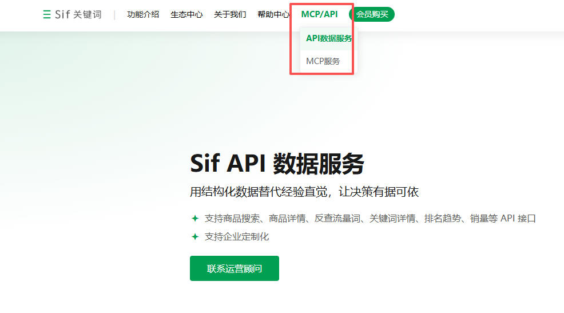Click the 支持企业定制化 text line
Screen dimensions: 564x313
tap(237, 237)
